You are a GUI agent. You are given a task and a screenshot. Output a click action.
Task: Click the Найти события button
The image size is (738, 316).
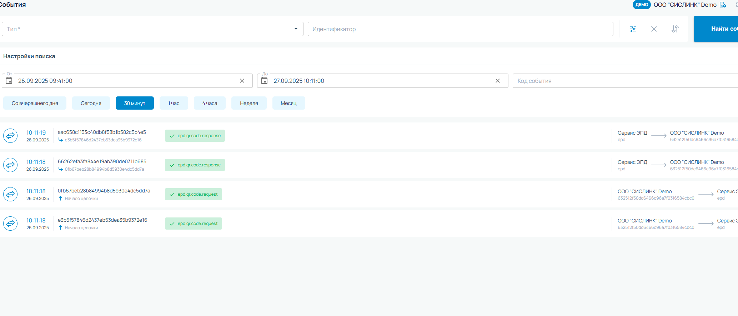716,29
